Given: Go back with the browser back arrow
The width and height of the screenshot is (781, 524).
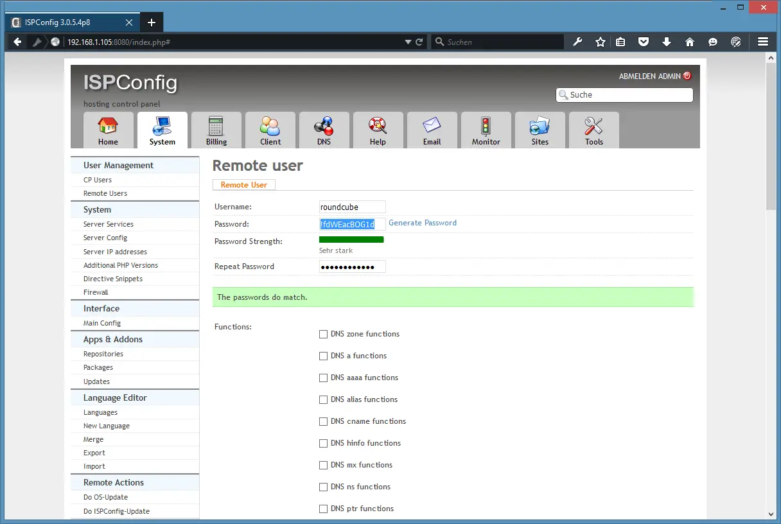Looking at the screenshot, I should [x=17, y=42].
